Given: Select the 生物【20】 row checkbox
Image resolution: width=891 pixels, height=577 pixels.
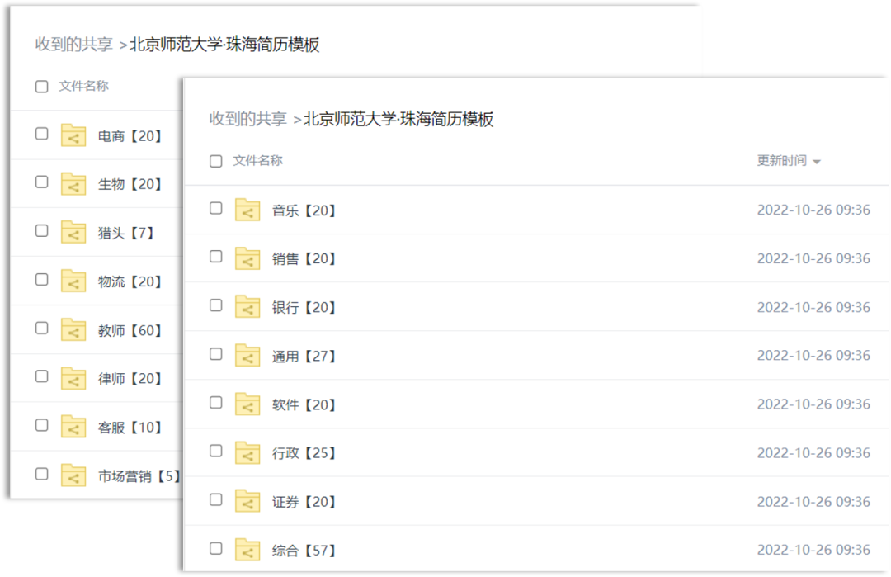Looking at the screenshot, I should click(42, 182).
